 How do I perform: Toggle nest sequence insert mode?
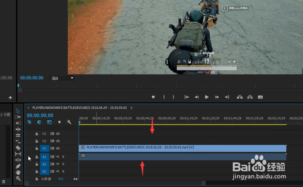(x=29, y=122)
